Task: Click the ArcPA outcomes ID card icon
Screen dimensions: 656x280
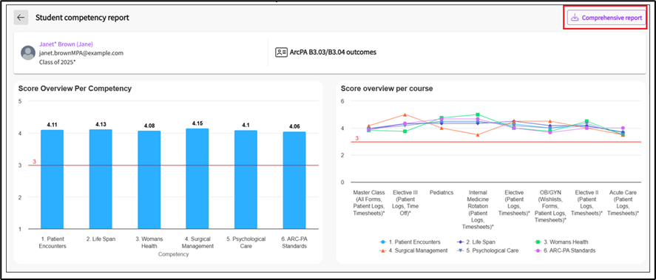Action: point(281,52)
